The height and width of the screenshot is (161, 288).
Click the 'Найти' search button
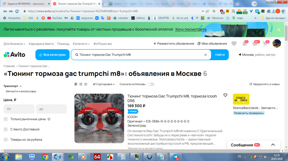[x=220, y=55]
